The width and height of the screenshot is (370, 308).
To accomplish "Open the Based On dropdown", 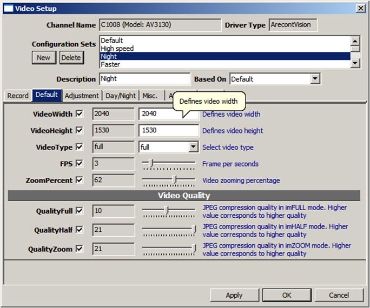I will click(315, 79).
